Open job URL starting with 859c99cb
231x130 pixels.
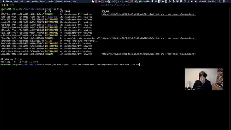[148, 14]
